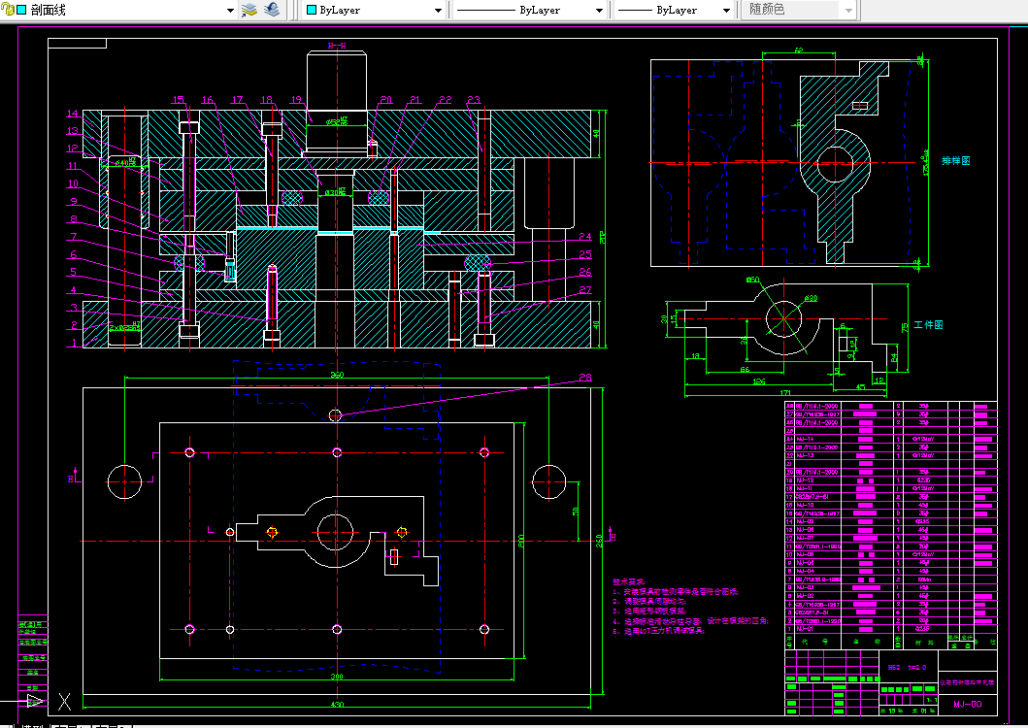This screenshot has width=1028, height=728.
Task: Select part balloon number 14
Action: 72,114
